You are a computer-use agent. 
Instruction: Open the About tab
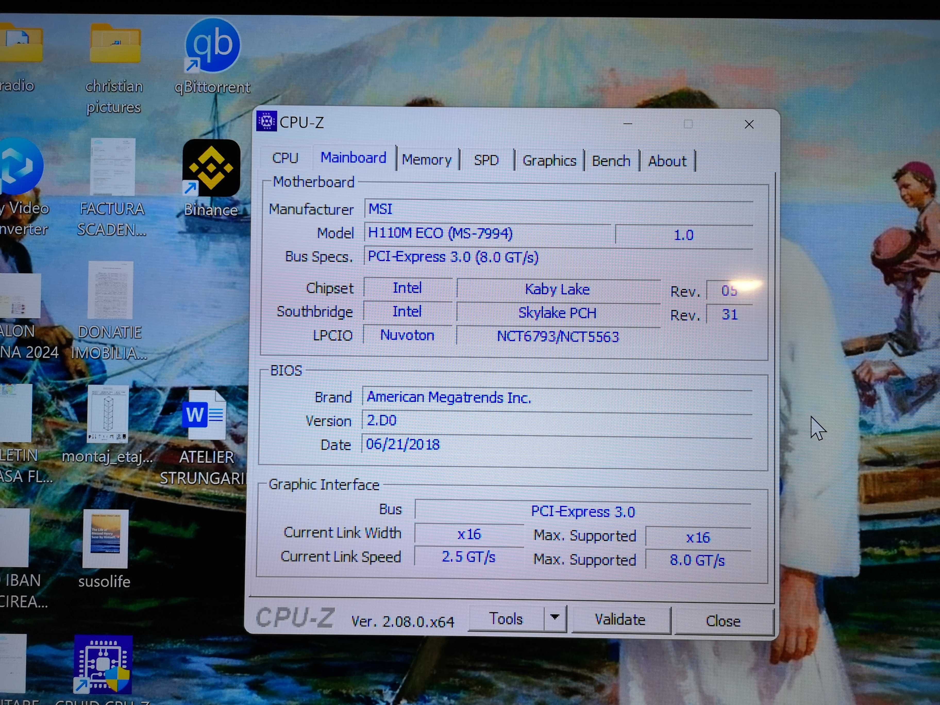pyautogui.click(x=667, y=161)
